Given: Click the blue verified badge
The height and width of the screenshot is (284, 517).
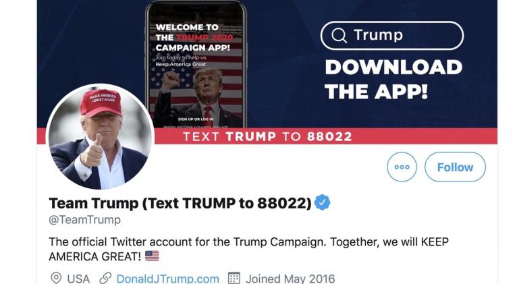Looking at the screenshot, I should coord(322,202).
